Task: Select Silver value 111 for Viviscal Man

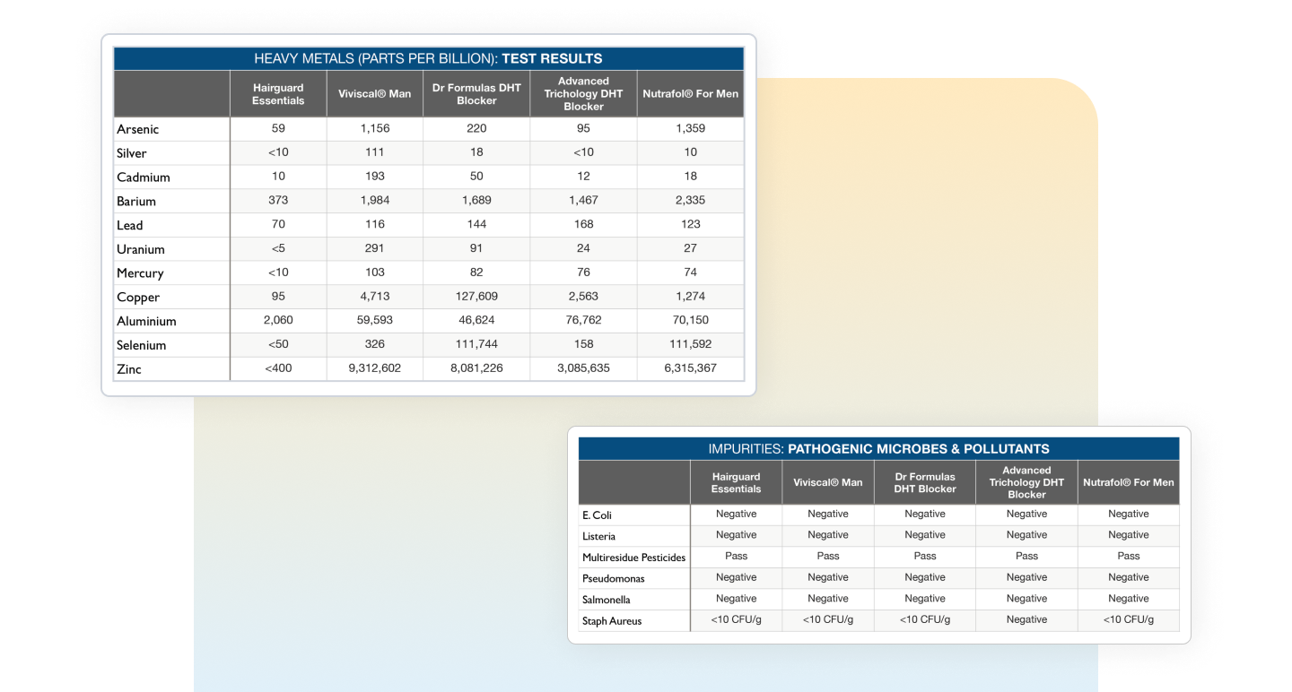Action: coord(375,152)
